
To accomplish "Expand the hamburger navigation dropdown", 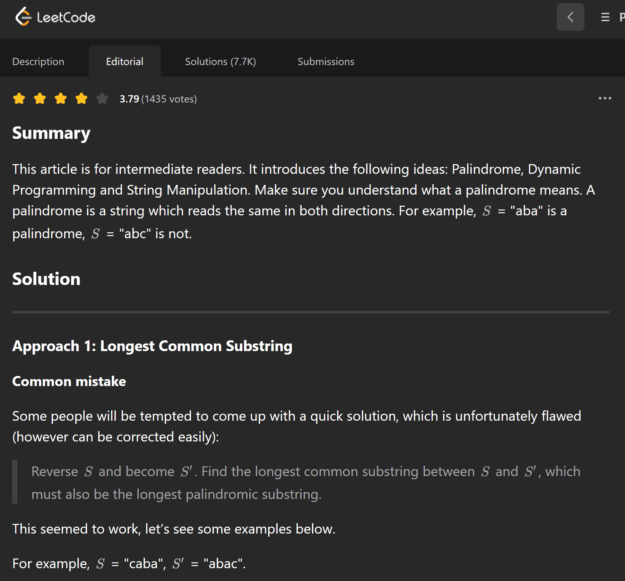I will point(605,17).
